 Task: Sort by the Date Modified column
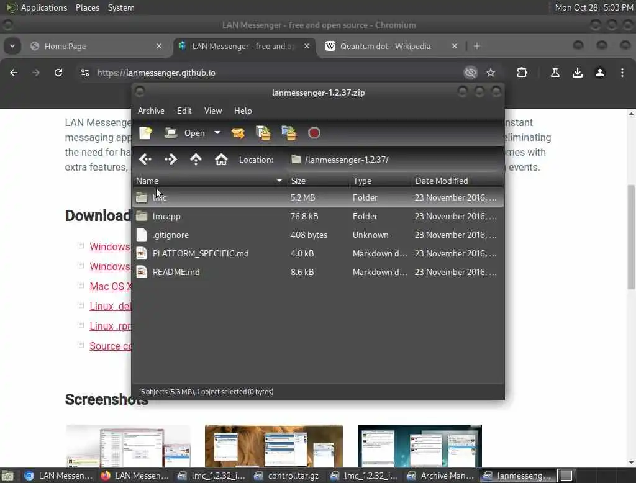[458, 181]
